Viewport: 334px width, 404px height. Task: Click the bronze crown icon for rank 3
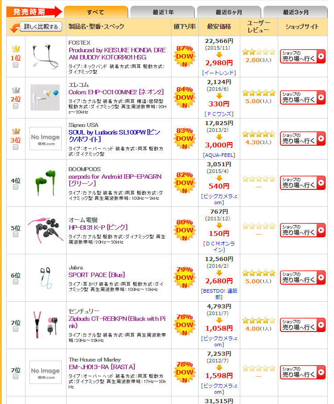16,131
